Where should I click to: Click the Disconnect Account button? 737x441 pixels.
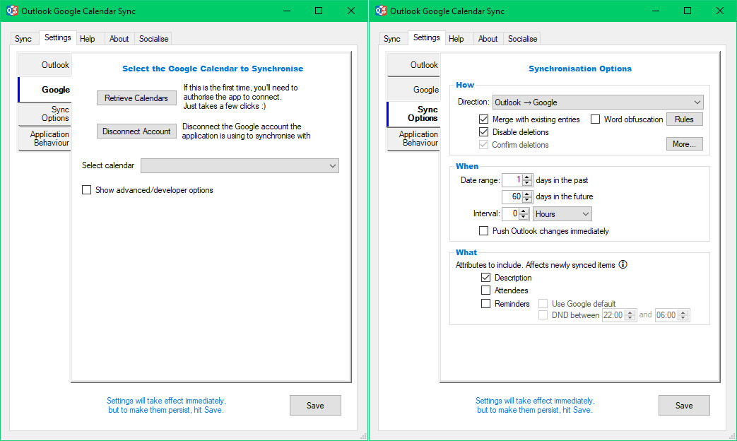click(136, 131)
